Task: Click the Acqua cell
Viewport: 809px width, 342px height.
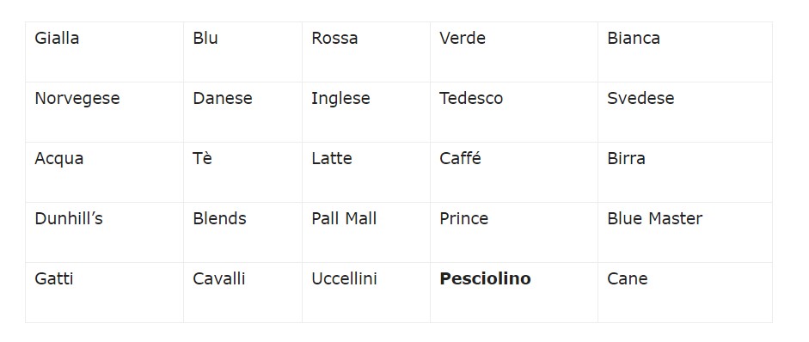Action: pos(104,173)
